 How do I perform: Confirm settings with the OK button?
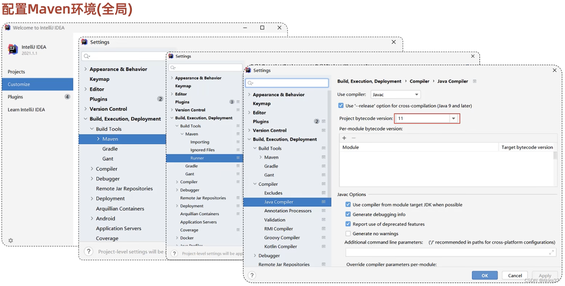pos(485,275)
